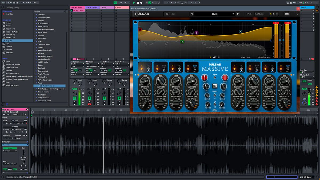Expand the iZotope plug-in folder
This screenshot has width=320, height=180.
[x=37, y=35]
